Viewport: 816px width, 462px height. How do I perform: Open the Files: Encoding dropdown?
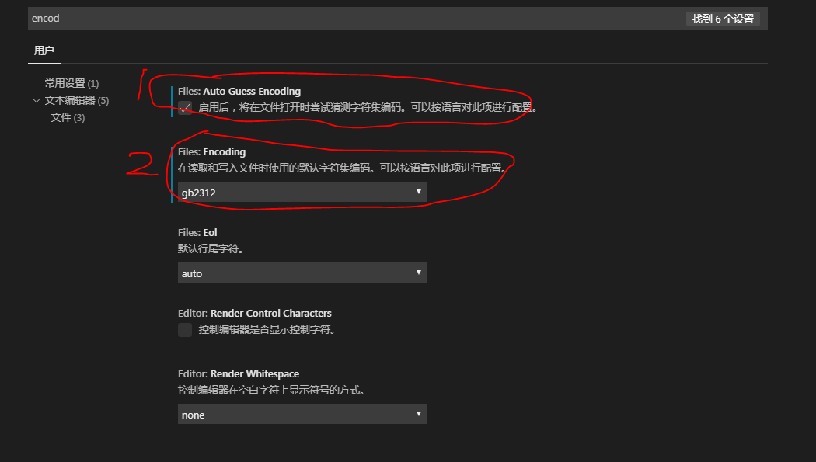point(302,192)
